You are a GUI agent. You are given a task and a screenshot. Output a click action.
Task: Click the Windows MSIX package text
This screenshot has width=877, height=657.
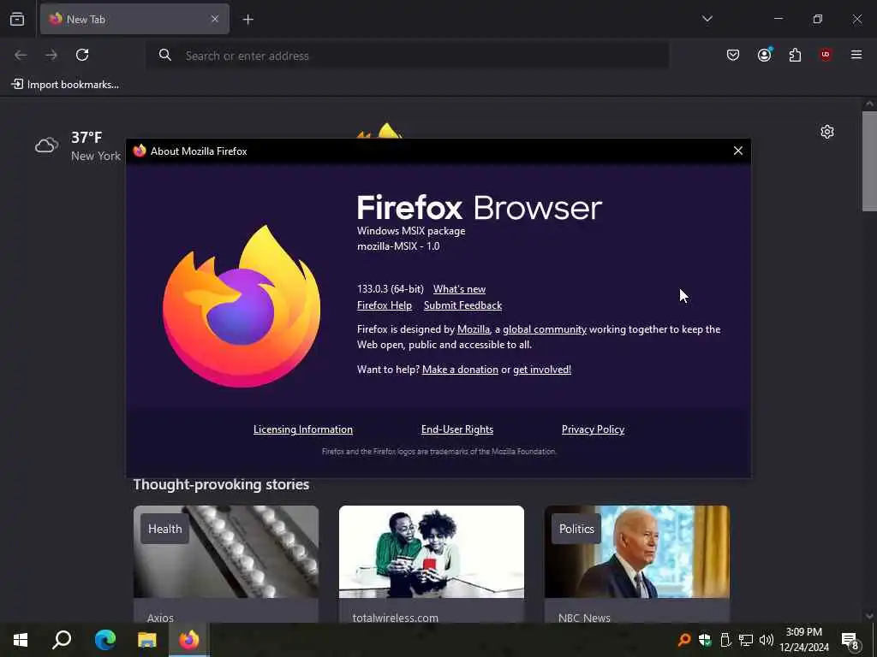(x=411, y=231)
